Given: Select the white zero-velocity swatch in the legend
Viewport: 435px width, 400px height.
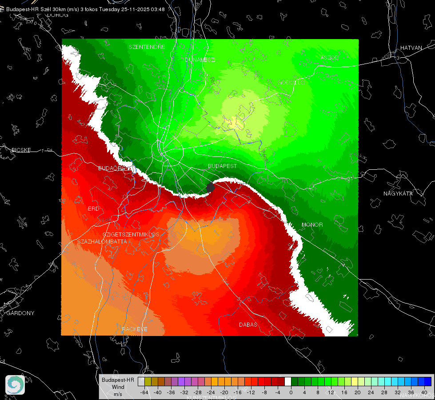Looking at the screenshot, I should (287, 381).
